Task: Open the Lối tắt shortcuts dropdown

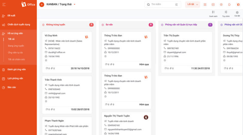Action: coord(192,4)
